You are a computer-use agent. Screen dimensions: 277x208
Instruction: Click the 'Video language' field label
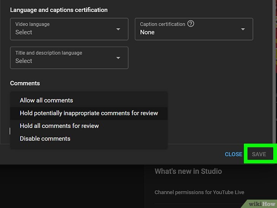click(x=32, y=24)
